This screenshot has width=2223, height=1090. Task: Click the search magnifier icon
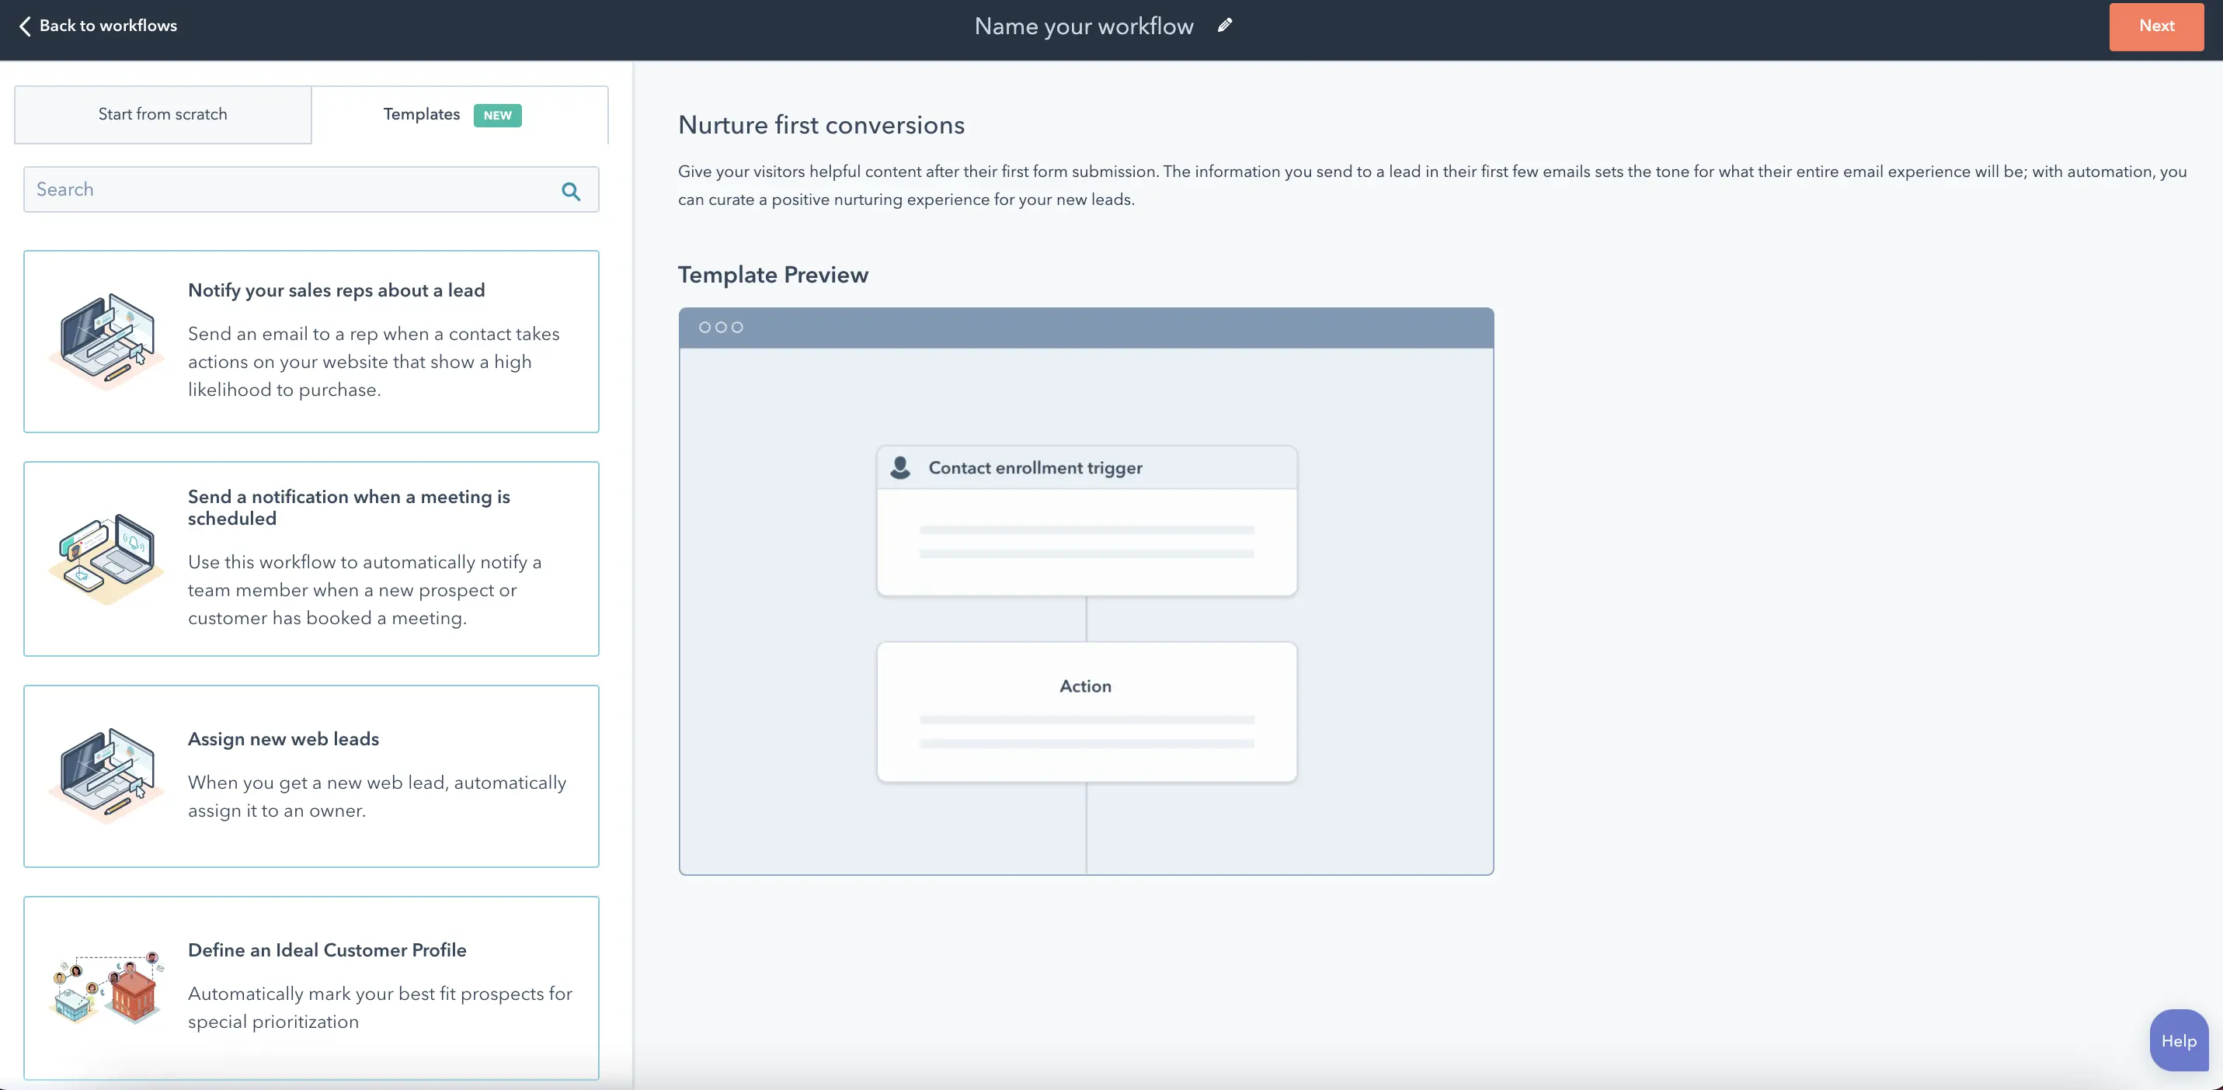pyautogui.click(x=570, y=190)
